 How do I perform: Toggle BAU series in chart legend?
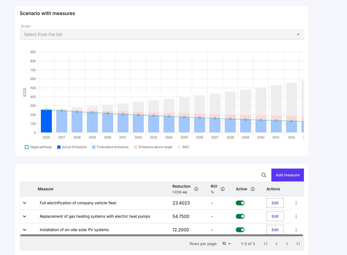[x=184, y=147]
